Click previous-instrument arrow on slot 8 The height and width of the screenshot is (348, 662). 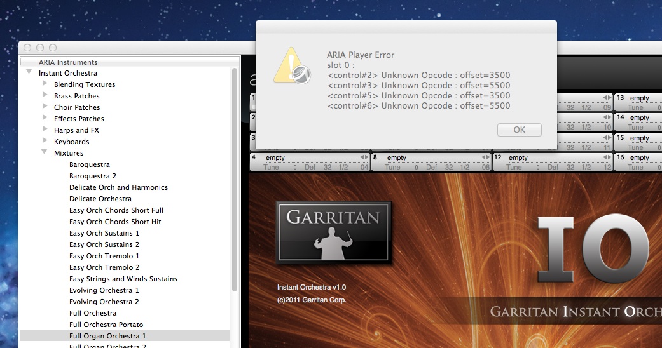pos(483,157)
